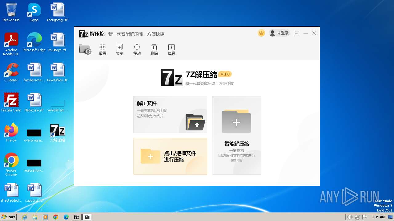Launch Chrome from the taskbar

(x=56, y=217)
